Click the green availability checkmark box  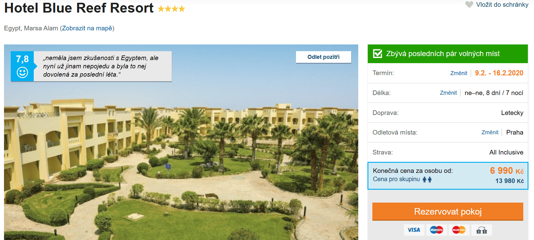378,54
